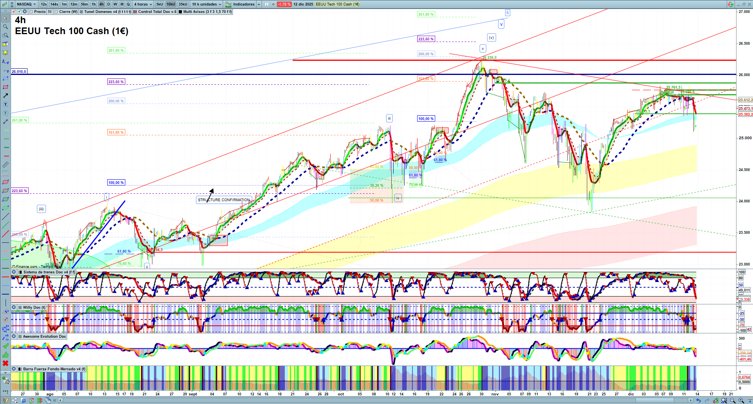This screenshot has width=753, height=404.
Task: Select the 144s timeframe
Action: point(54,4)
